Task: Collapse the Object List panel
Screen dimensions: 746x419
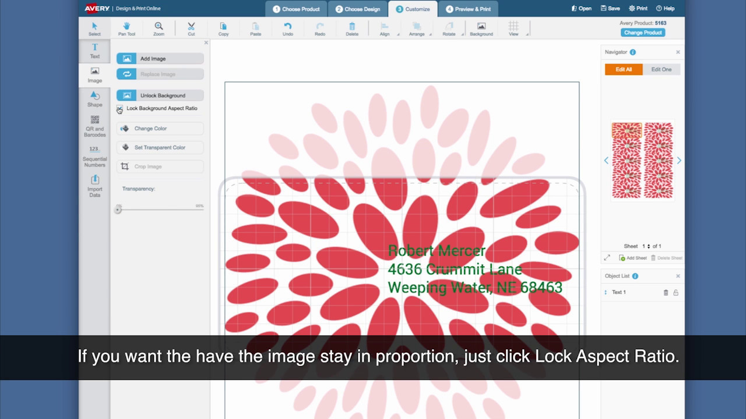Action: pos(678,276)
